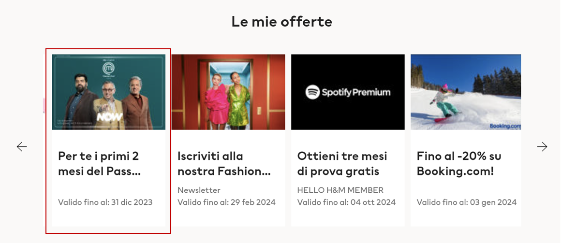Click the left arrow to see previous offers
Image resolution: width=561 pixels, height=243 pixels.
point(22,147)
